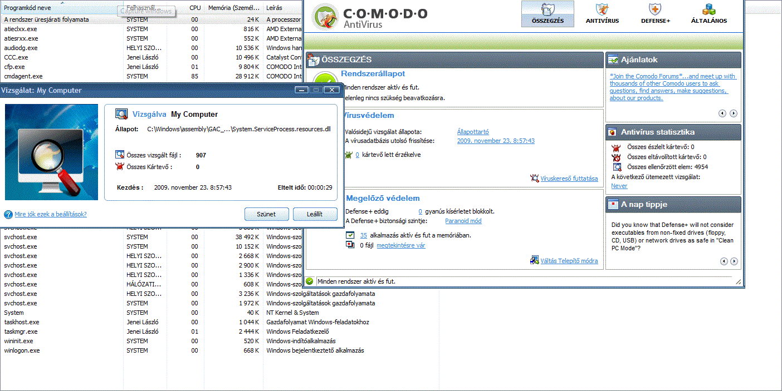Click the green bug icon beside kártevő count

click(349, 155)
